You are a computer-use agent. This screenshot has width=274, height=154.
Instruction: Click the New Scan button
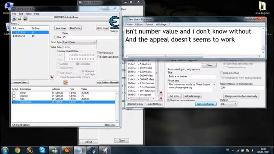(61, 28)
